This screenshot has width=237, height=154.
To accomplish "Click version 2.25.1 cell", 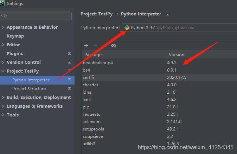I will coord(173,114).
